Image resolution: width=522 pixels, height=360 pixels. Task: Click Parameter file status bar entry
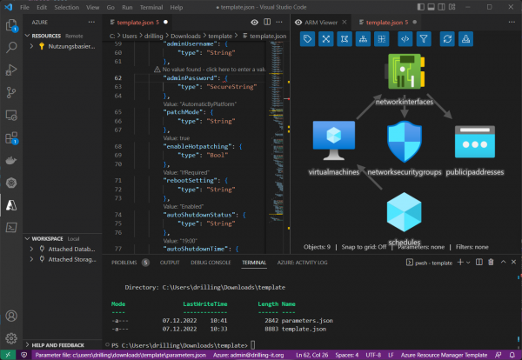coord(121,355)
